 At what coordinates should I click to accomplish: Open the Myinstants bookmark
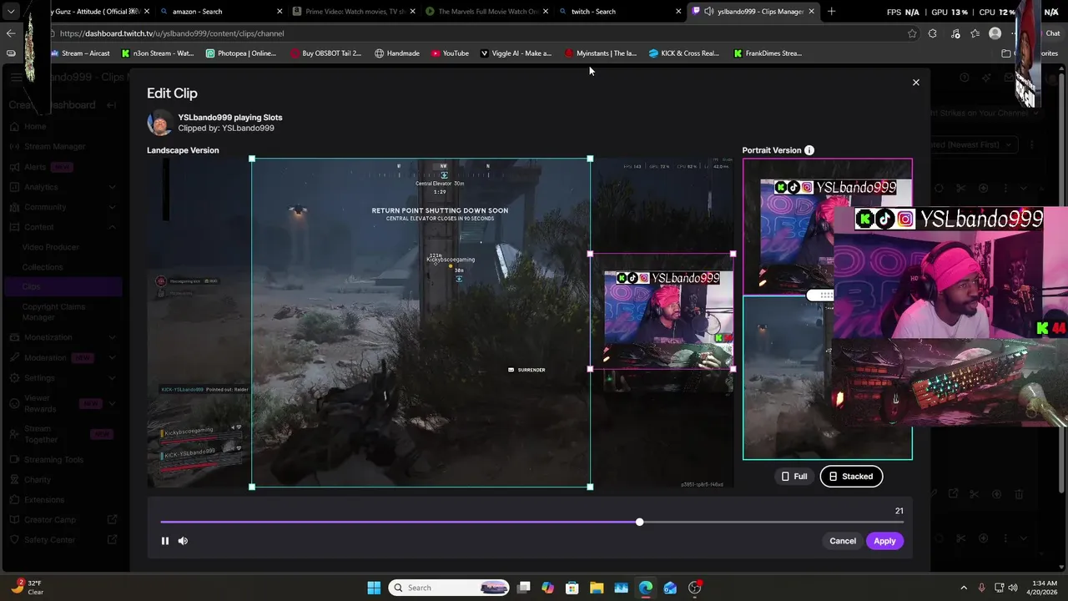tap(600, 53)
